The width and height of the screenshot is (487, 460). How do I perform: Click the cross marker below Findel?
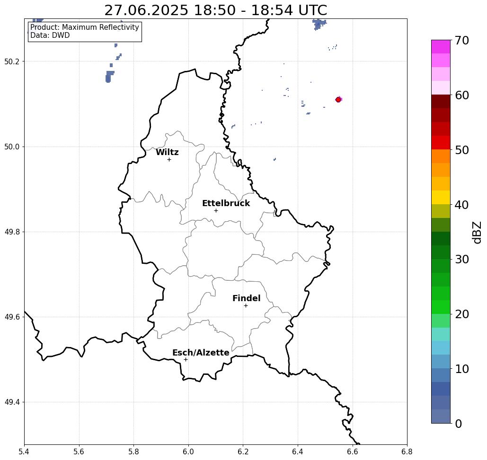[246, 306]
